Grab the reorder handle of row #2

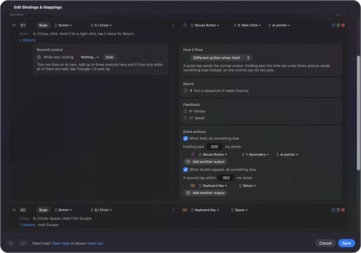14,210
